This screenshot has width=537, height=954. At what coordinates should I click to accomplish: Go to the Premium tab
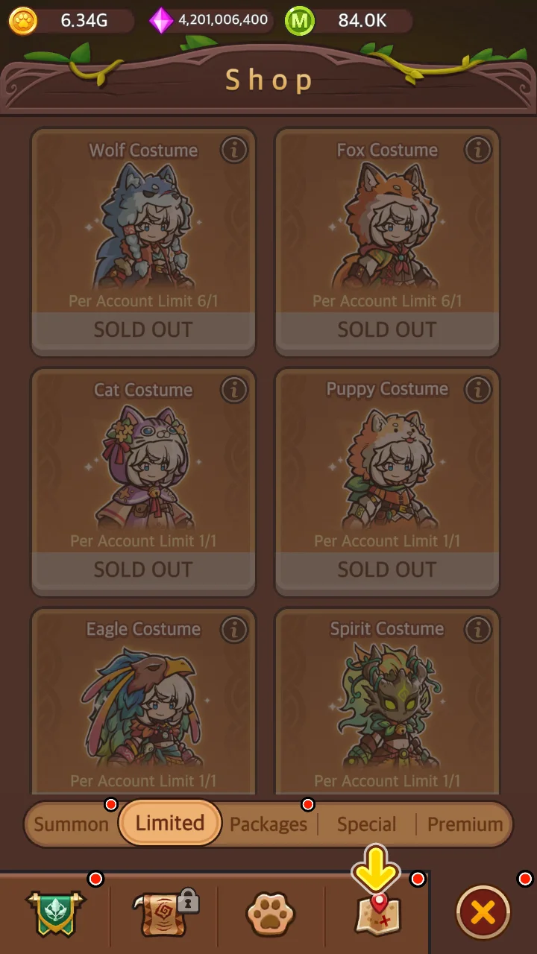465,824
